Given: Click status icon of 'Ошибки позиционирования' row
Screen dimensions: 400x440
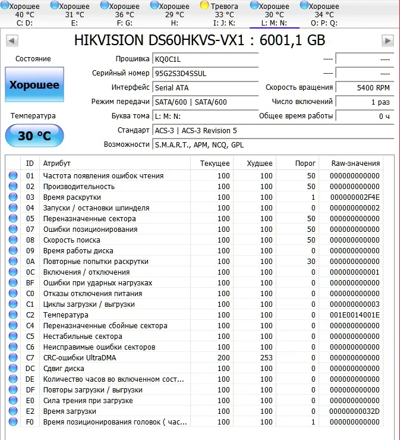Looking at the screenshot, I should click(x=13, y=230).
